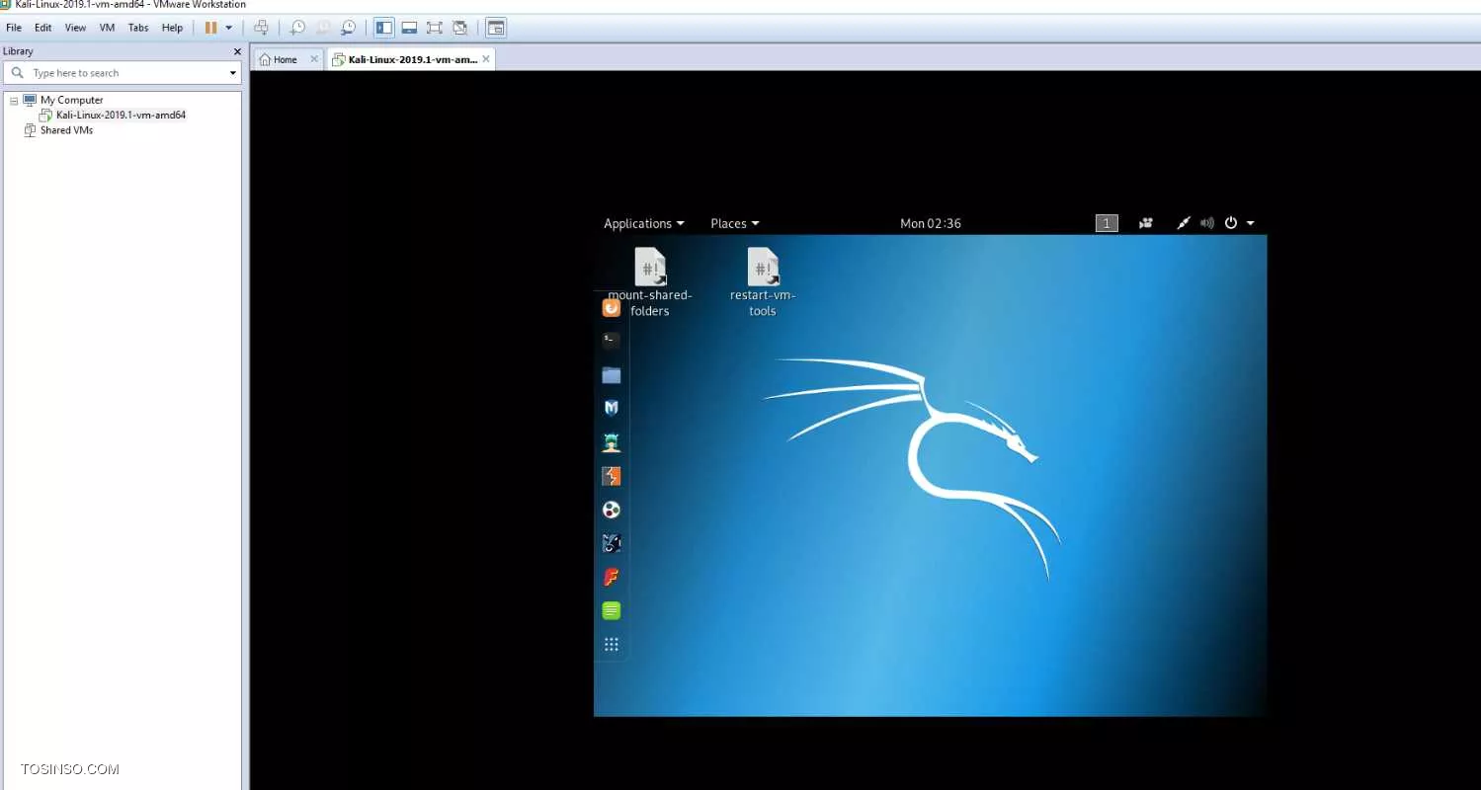Enter full screen mode toolbar icon
Viewport: 1481px width, 790px height.
point(435,28)
